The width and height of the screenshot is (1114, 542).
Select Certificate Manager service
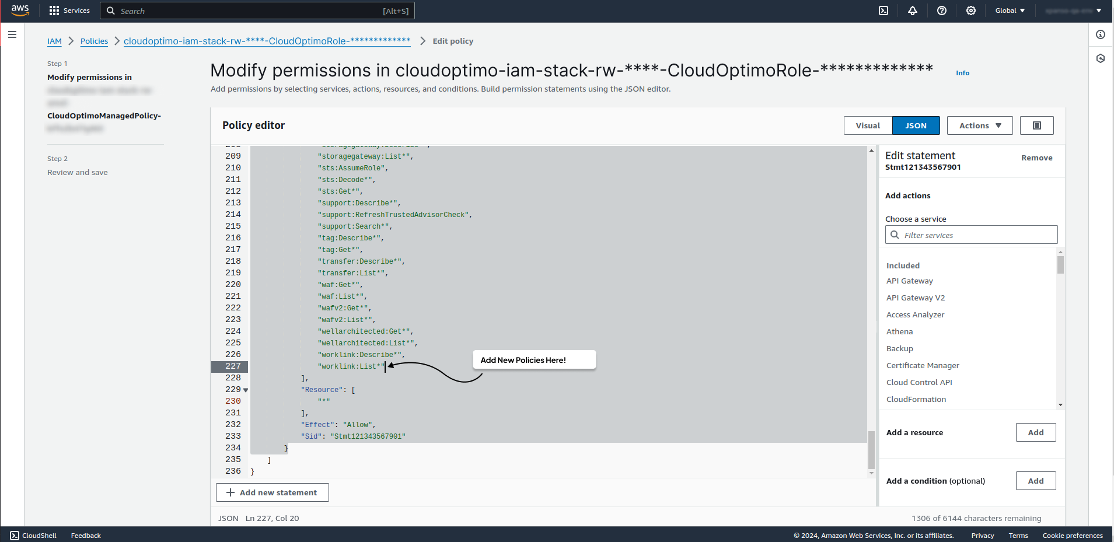(923, 365)
